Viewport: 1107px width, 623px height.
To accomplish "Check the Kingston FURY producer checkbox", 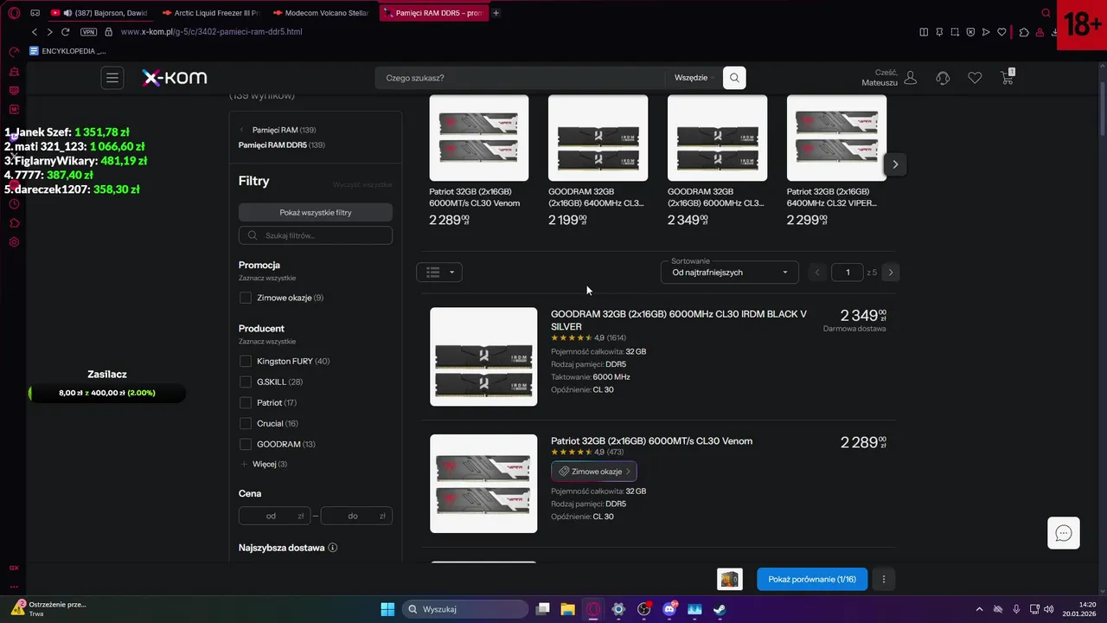I will 246,361.
